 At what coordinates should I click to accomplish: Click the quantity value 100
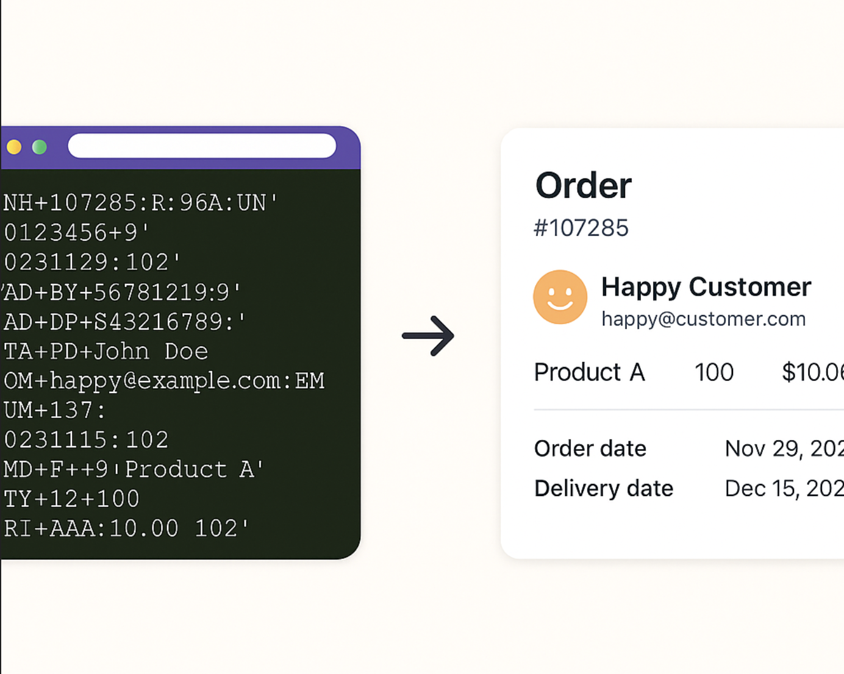pos(713,372)
